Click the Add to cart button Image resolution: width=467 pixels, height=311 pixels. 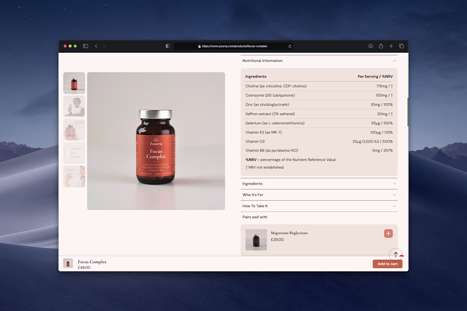pos(388,264)
